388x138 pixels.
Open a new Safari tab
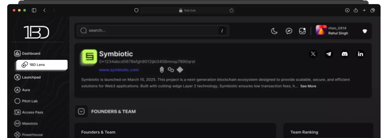(x=364, y=10)
